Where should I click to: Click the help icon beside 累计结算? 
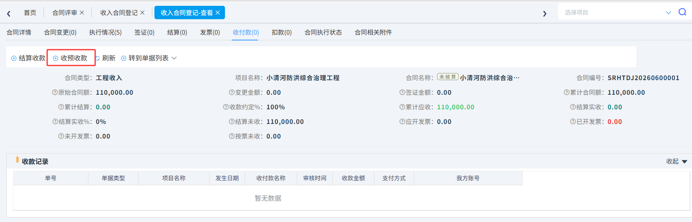pyautogui.click(x=61, y=107)
